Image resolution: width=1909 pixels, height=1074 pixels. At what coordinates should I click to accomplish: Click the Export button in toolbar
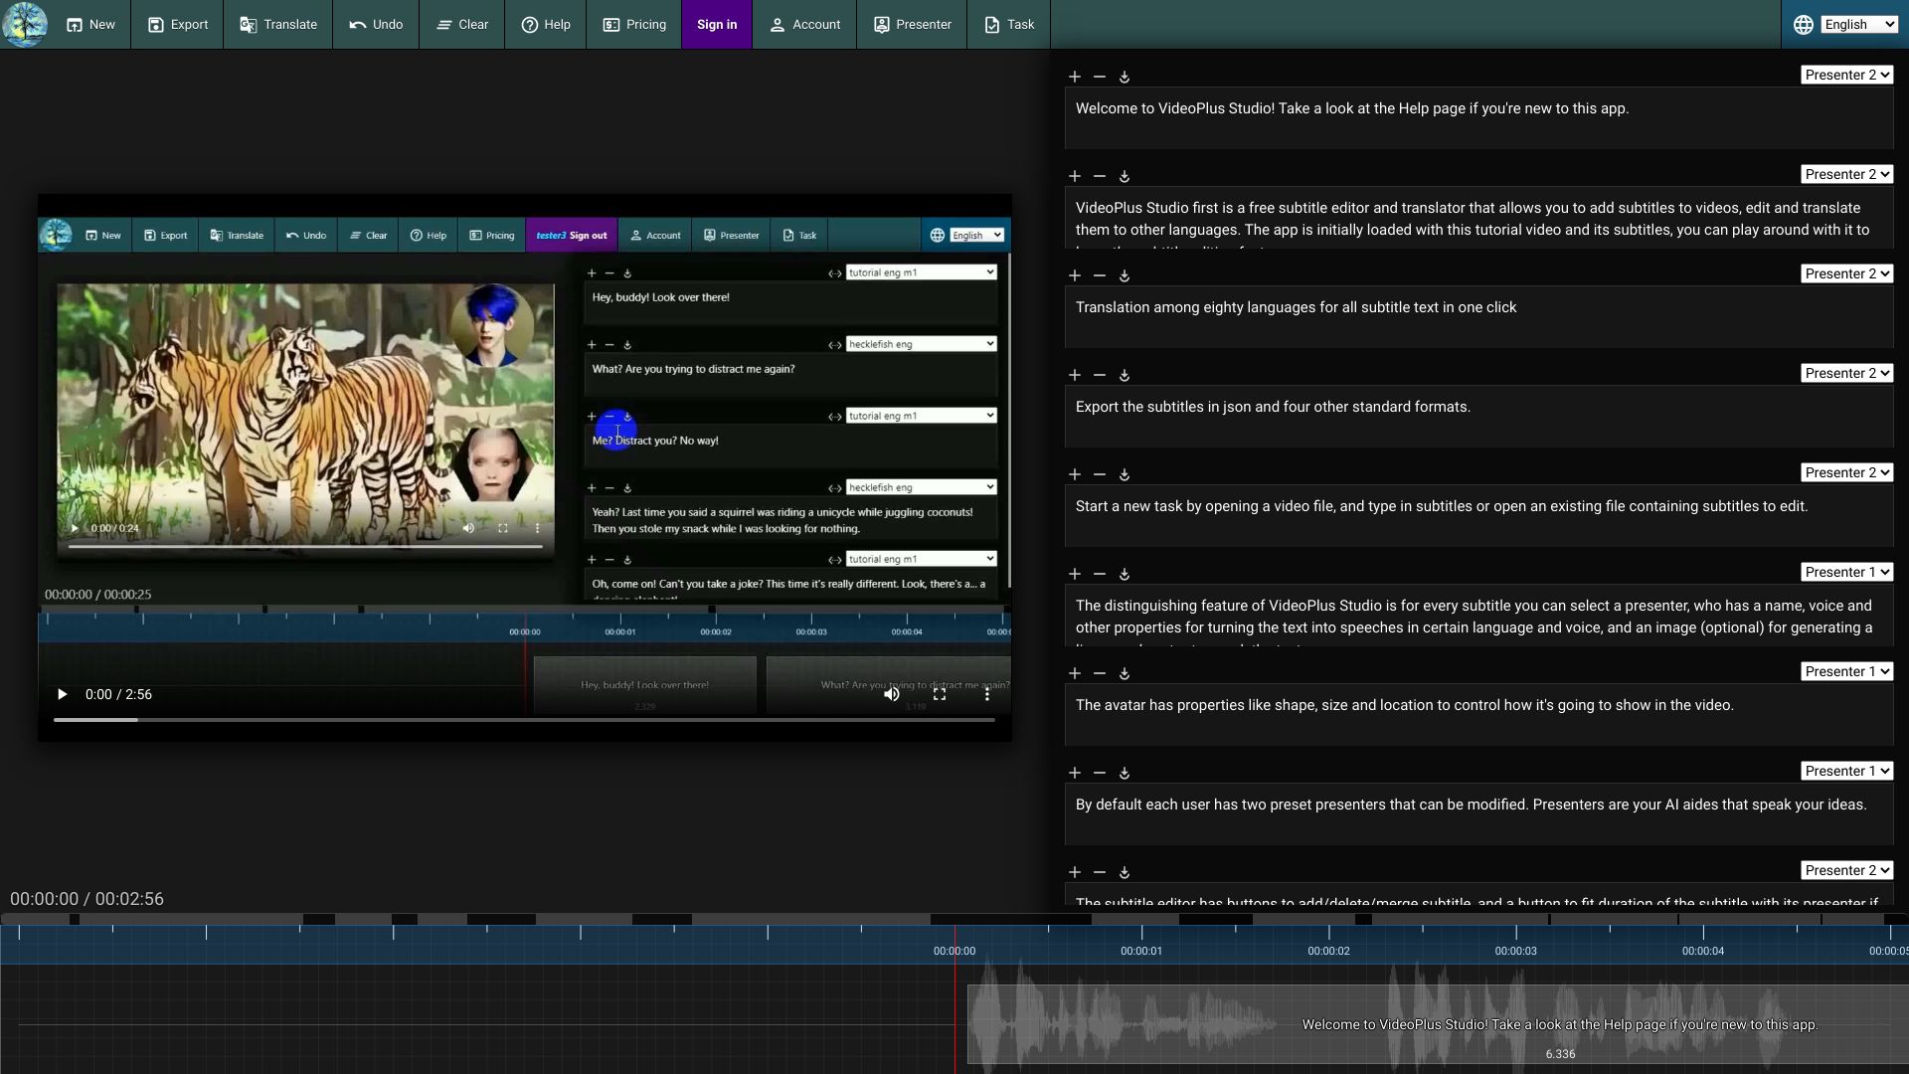coord(177,24)
